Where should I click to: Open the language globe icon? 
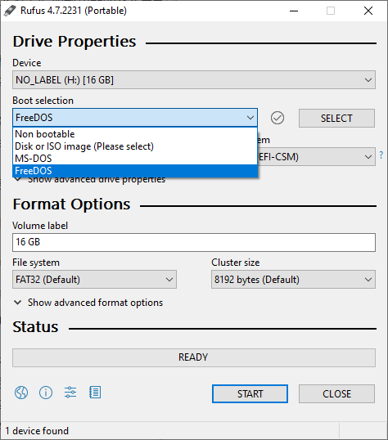point(21,393)
